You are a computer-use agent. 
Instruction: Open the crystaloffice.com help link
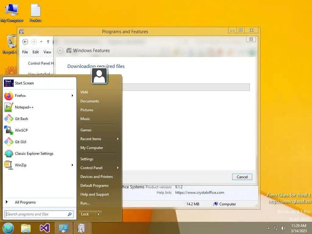pyautogui.click(x=200, y=193)
